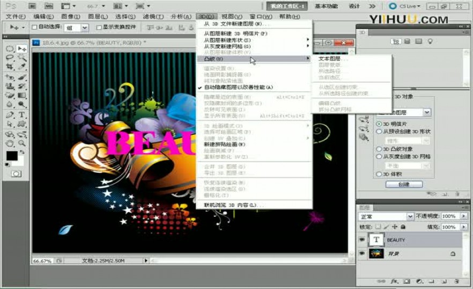Open 视图(V) menu
473x289 pixels.
point(232,17)
